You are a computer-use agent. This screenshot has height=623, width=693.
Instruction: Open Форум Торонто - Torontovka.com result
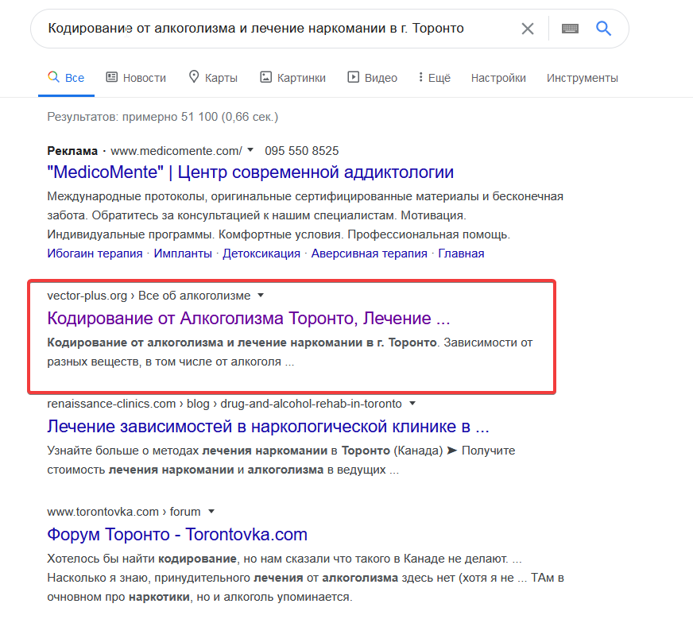coord(176,535)
